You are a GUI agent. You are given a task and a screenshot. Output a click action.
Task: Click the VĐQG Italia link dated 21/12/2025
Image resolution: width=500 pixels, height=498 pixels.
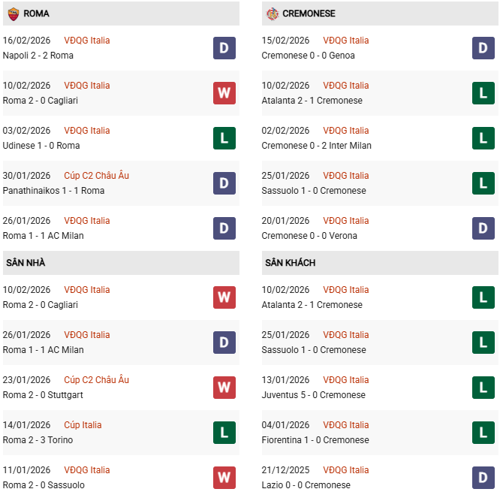click(345, 470)
